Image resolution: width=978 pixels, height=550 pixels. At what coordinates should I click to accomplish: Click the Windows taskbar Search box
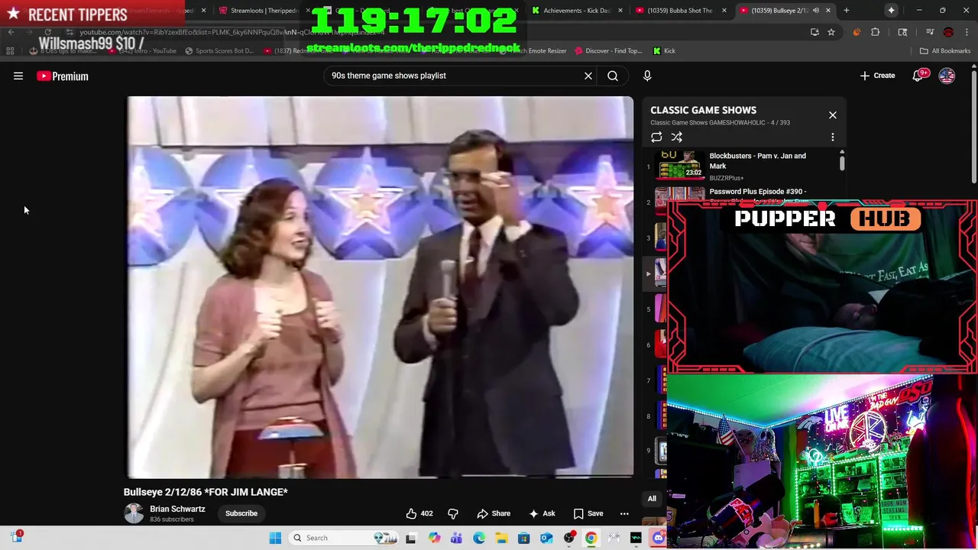(x=344, y=538)
